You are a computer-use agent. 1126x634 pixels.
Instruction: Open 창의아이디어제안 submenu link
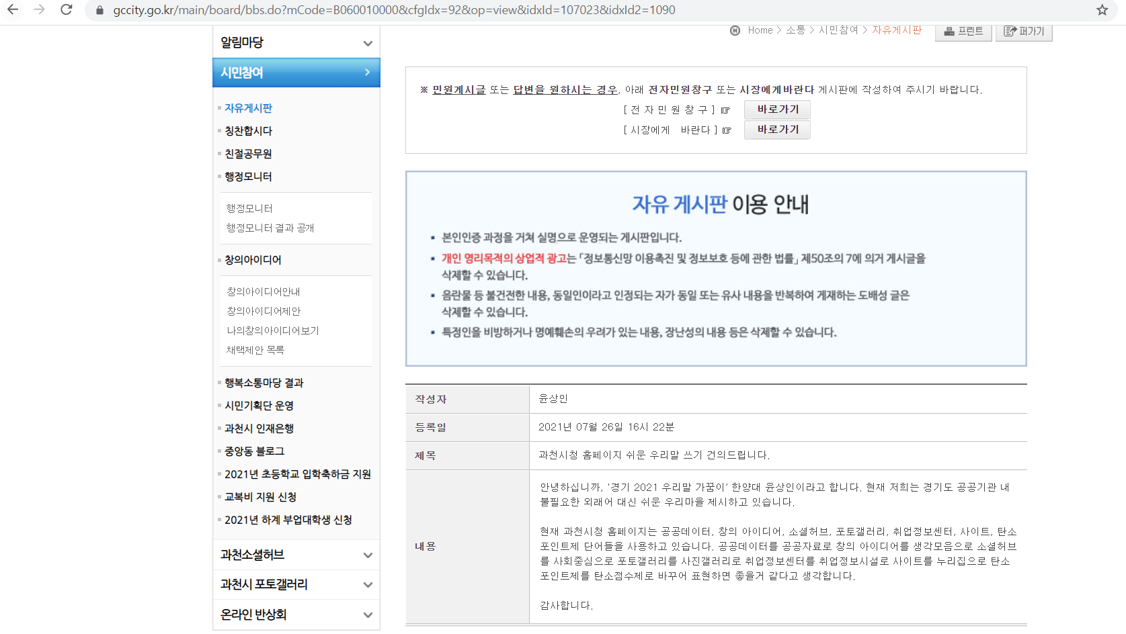pyautogui.click(x=264, y=311)
